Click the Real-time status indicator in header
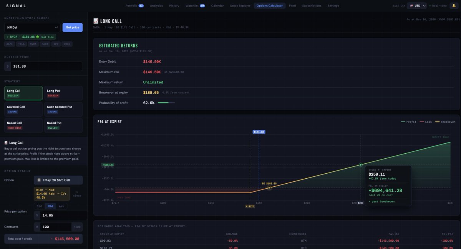 [x=438, y=6]
